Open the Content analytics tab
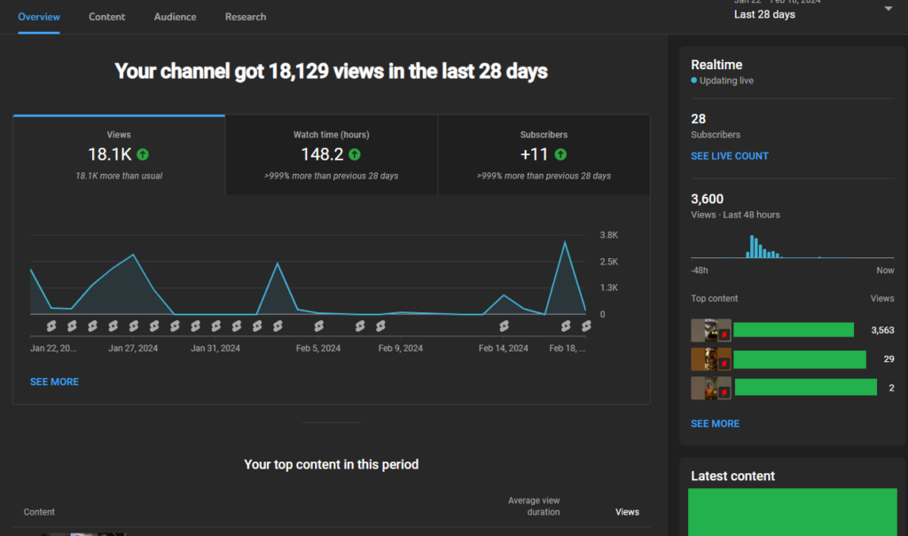The image size is (908, 536). (x=107, y=17)
